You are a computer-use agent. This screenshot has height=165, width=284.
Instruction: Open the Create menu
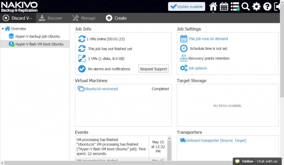pyautogui.click(x=116, y=18)
